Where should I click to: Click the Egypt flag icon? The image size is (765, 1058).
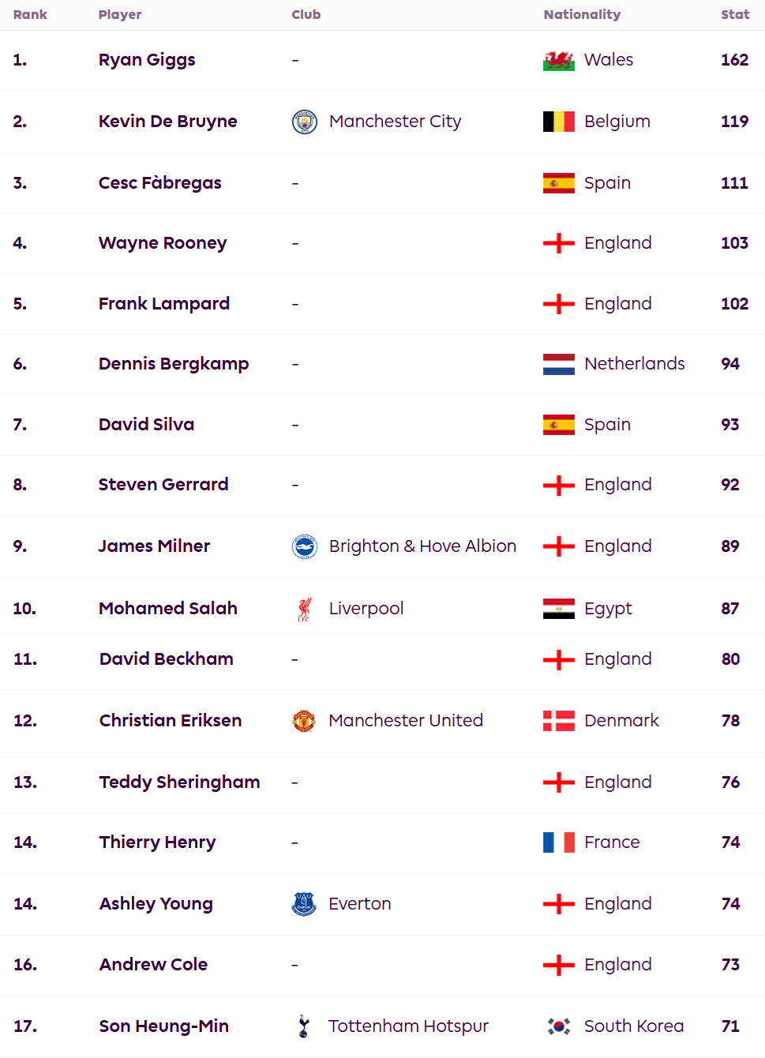coord(559,609)
